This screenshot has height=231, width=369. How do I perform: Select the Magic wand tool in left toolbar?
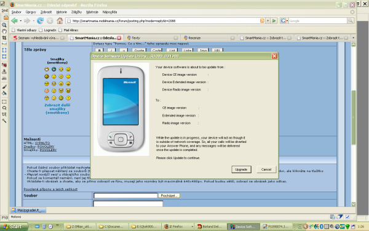(x=4, y=121)
